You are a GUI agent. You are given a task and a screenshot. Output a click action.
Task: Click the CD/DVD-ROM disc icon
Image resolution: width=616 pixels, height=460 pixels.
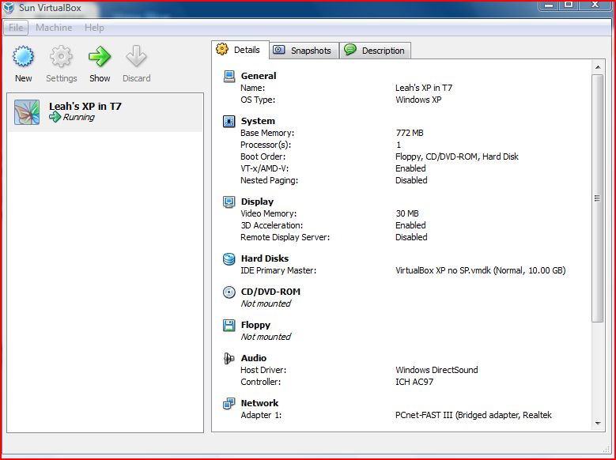tap(229, 292)
